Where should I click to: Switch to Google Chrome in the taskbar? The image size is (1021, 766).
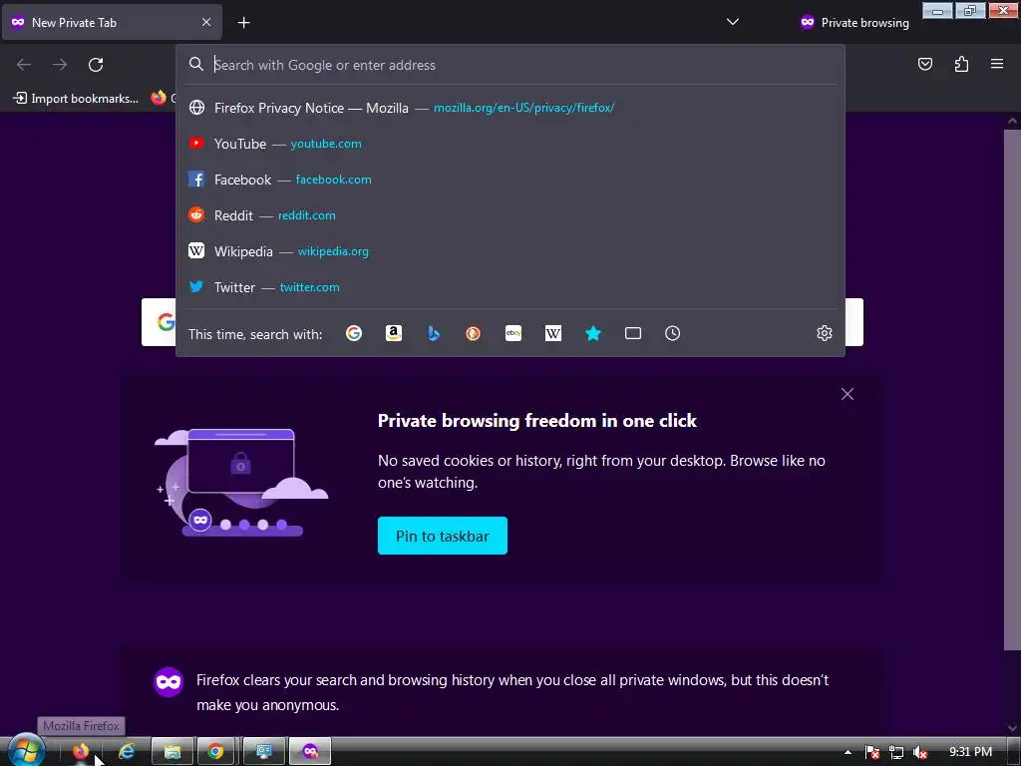(215, 752)
